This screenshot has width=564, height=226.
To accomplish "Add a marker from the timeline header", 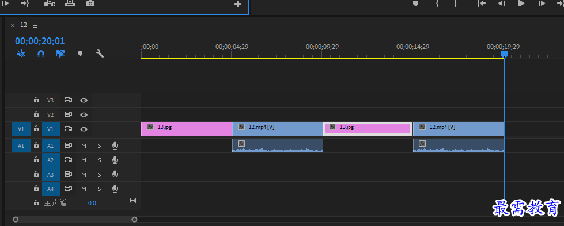I will [80, 54].
